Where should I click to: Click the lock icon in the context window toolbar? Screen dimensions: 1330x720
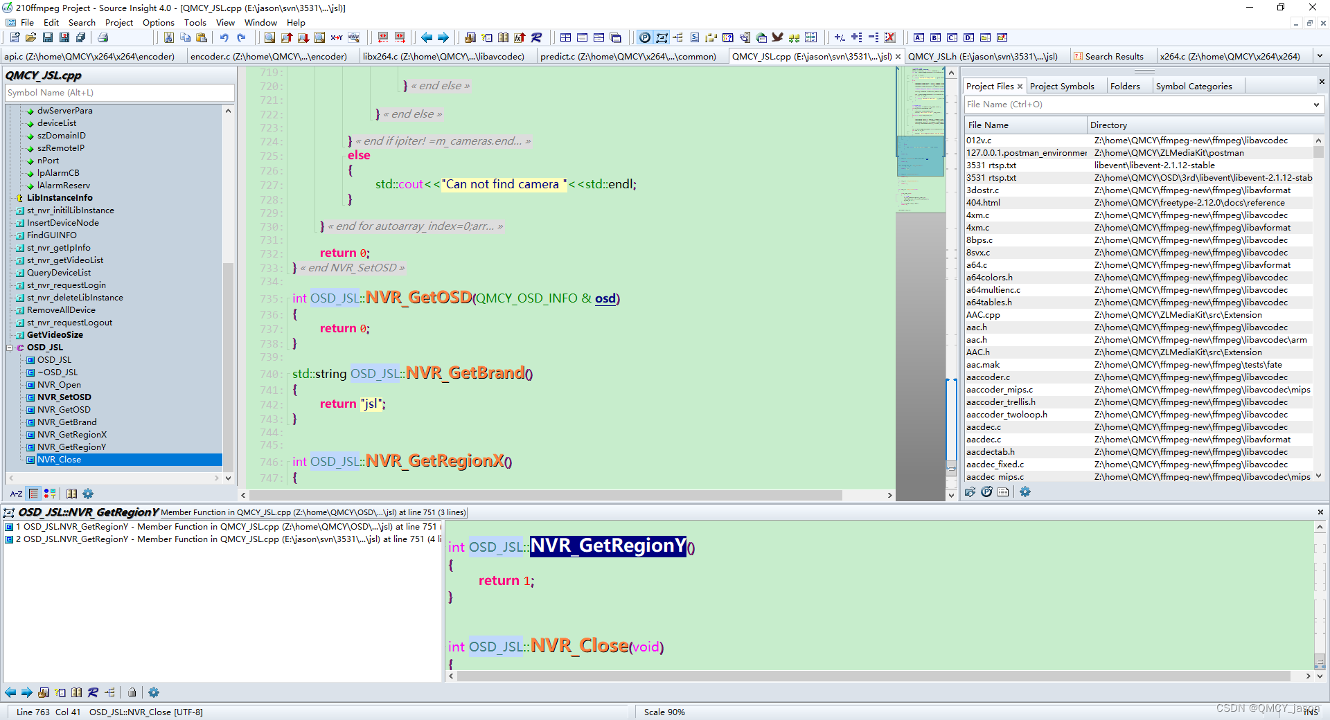pos(132,692)
